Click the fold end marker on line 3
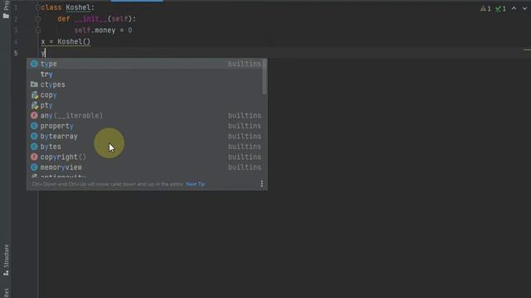Screen dimensions: 531x298 [x=38, y=31]
